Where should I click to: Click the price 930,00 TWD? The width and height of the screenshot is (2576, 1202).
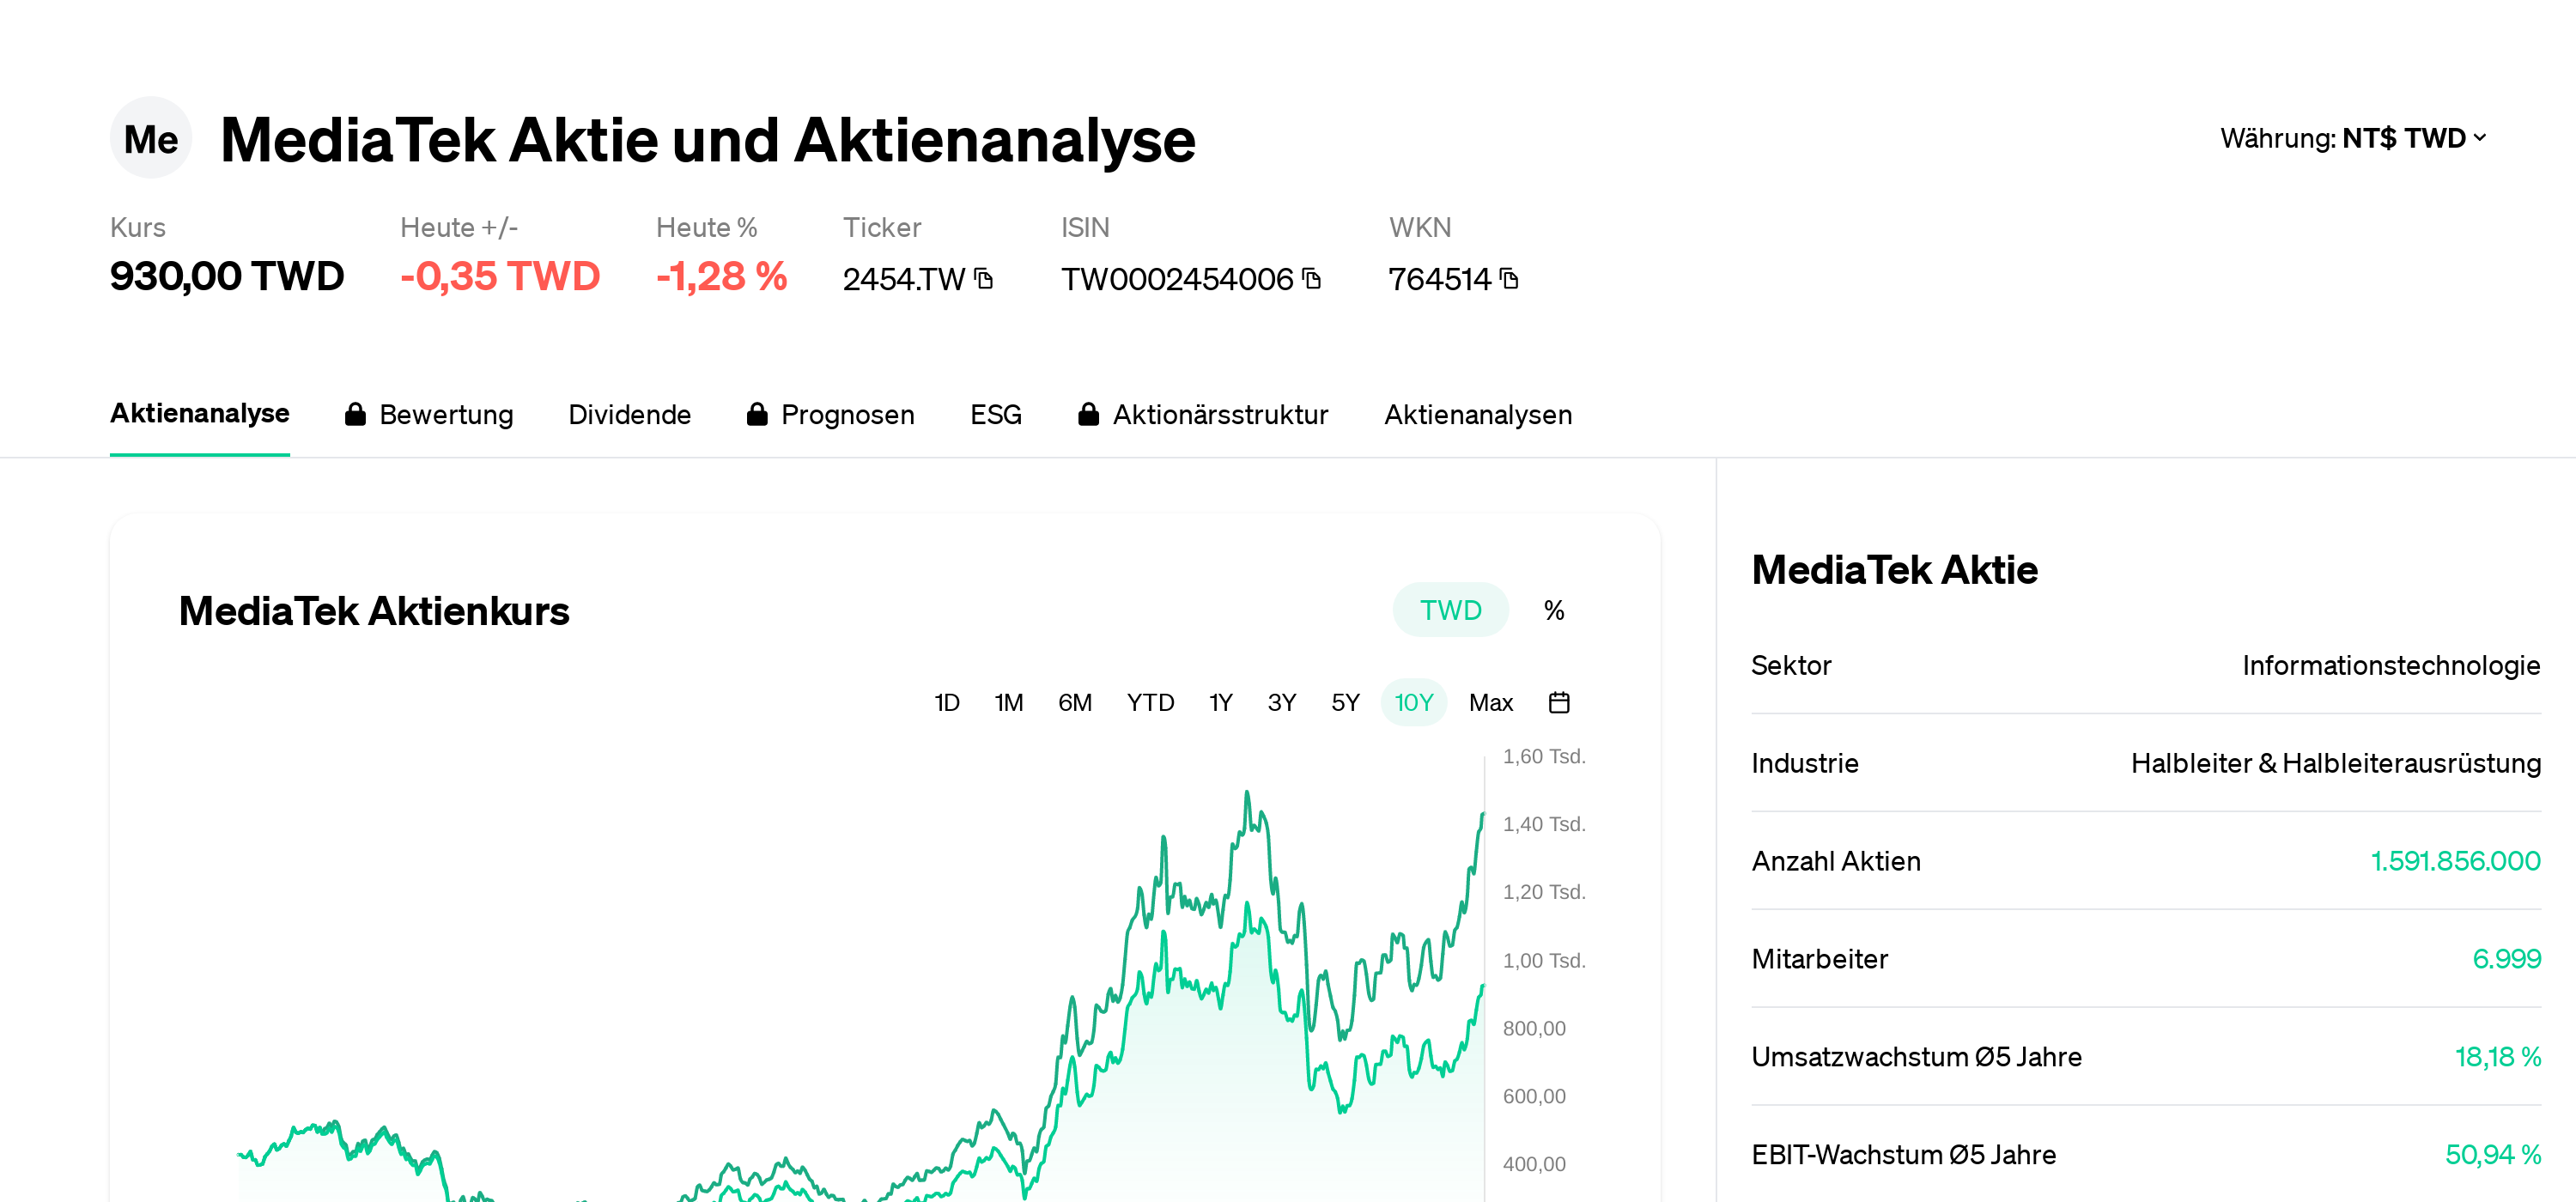(227, 276)
